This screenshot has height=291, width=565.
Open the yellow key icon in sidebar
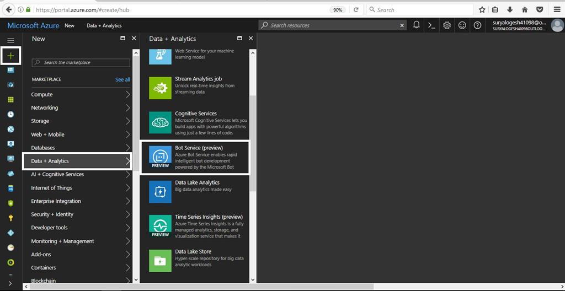[10, 218]
